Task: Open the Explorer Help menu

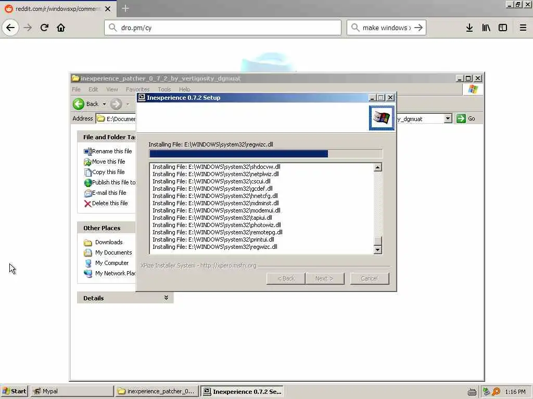Action: tap(185, 89)
